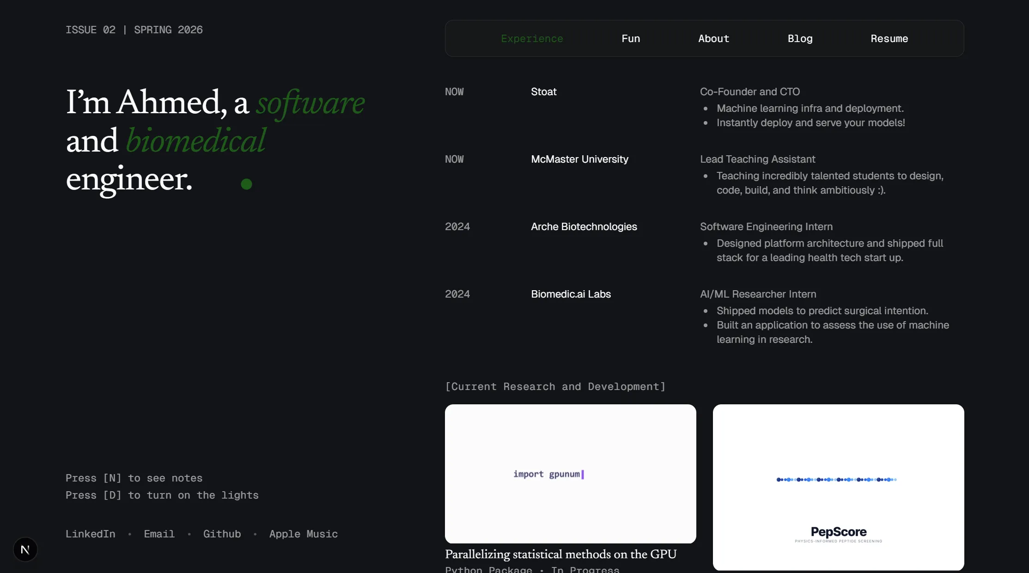
Task: Click "Parallelizing statistical methods on the GPU" title
Action: pyautogui.click(x=560, y=554)
